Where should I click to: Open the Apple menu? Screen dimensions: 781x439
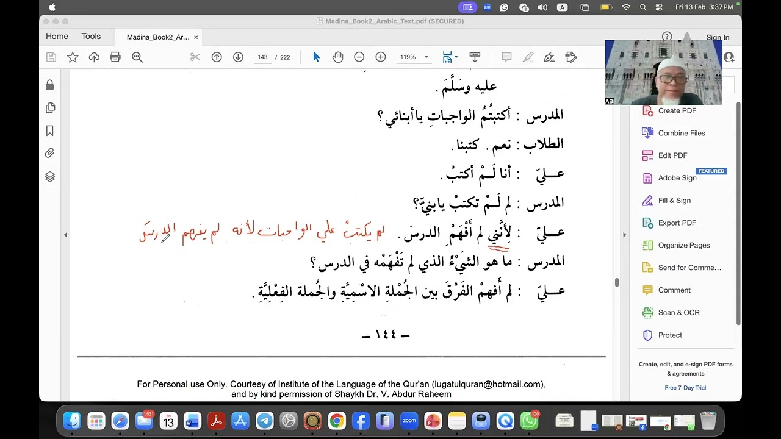click(x=52, y=7)
